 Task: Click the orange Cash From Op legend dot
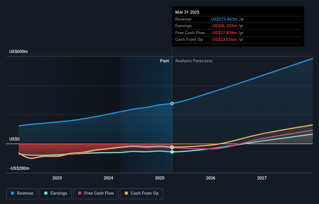(x=126, y=193)
